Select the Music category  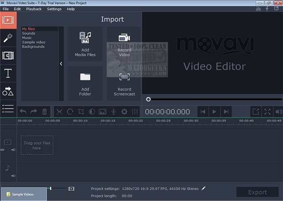pyautogui.click(x=27, y=38)
